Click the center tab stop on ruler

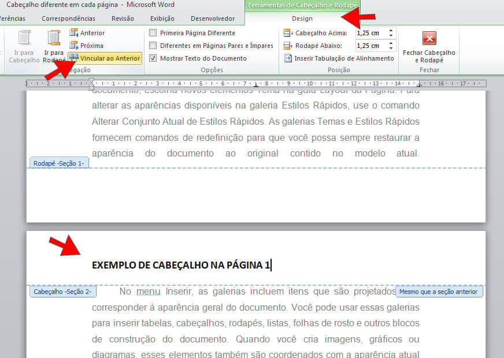pyautogui.click(x=256, y=85)
